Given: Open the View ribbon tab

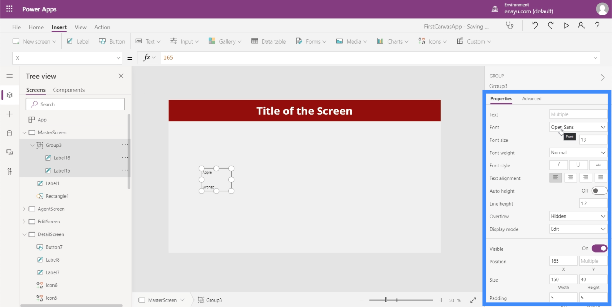Looking at the screenshot, I should pos(81,27).
